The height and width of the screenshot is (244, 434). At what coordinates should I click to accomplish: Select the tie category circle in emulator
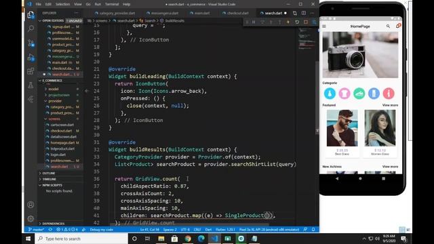click(x=389, y=94)
